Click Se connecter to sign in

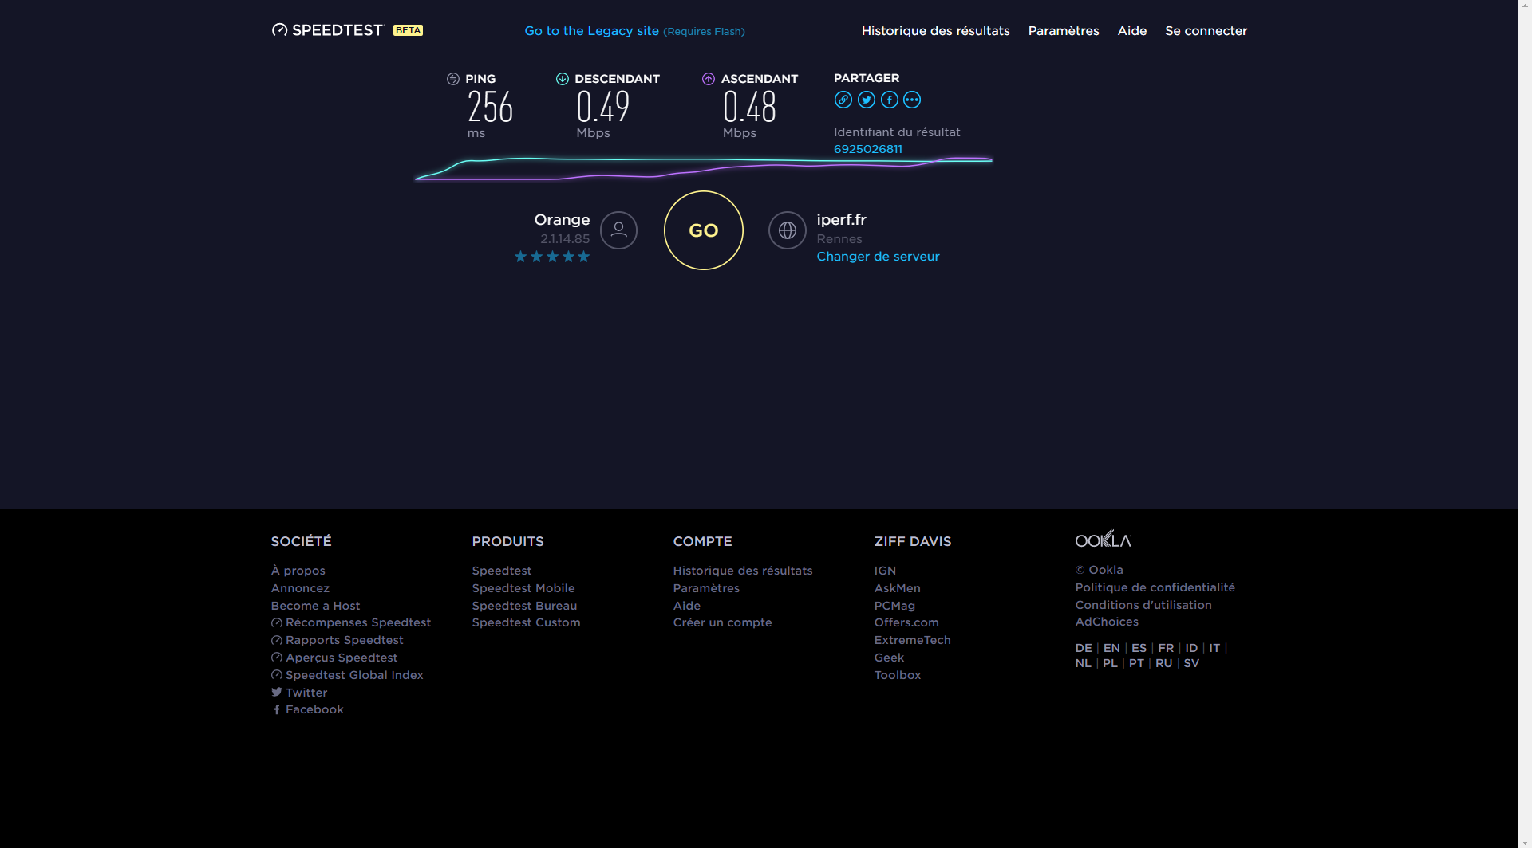1206,31
